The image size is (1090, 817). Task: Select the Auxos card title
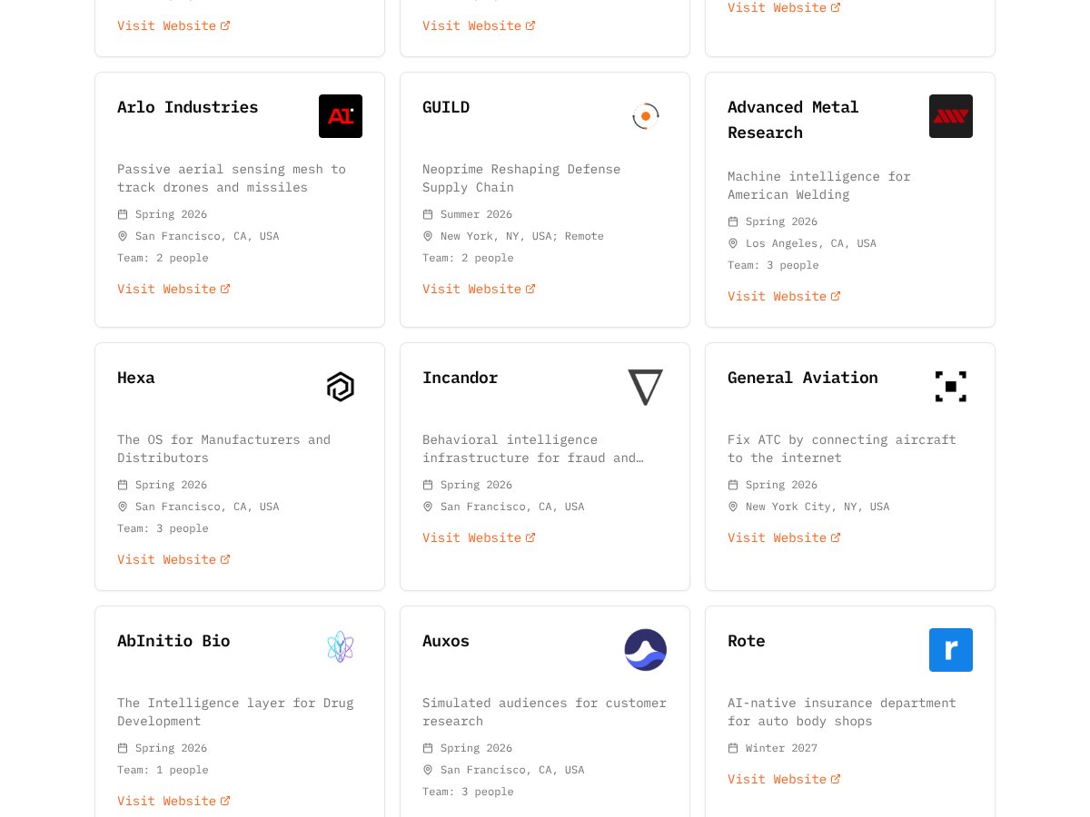pyautogui.click(x=446, y=641)
